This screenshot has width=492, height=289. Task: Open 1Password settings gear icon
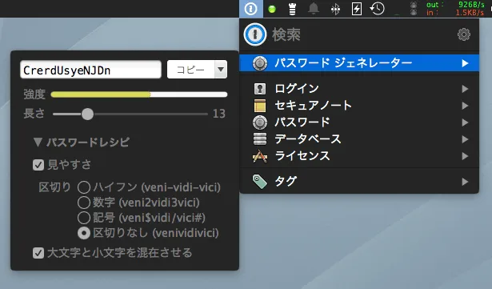464,34
